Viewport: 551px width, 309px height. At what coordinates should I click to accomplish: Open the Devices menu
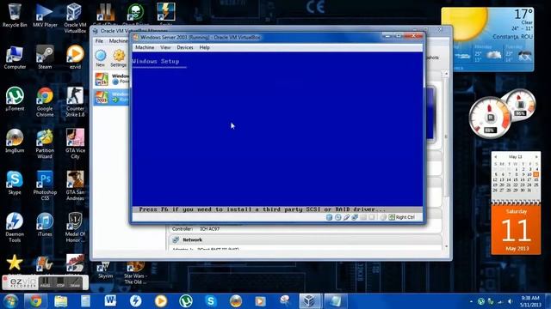(185, 47)
